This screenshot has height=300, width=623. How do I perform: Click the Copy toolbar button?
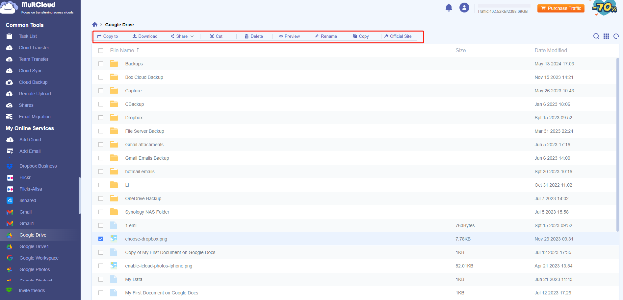(361, 36)
